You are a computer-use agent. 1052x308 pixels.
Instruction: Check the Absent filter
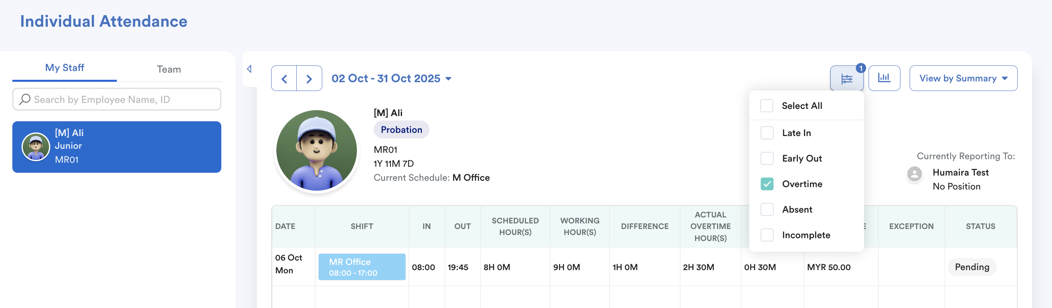(767, 209)
